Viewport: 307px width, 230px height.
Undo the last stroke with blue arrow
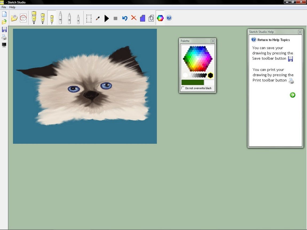point(125,18)
